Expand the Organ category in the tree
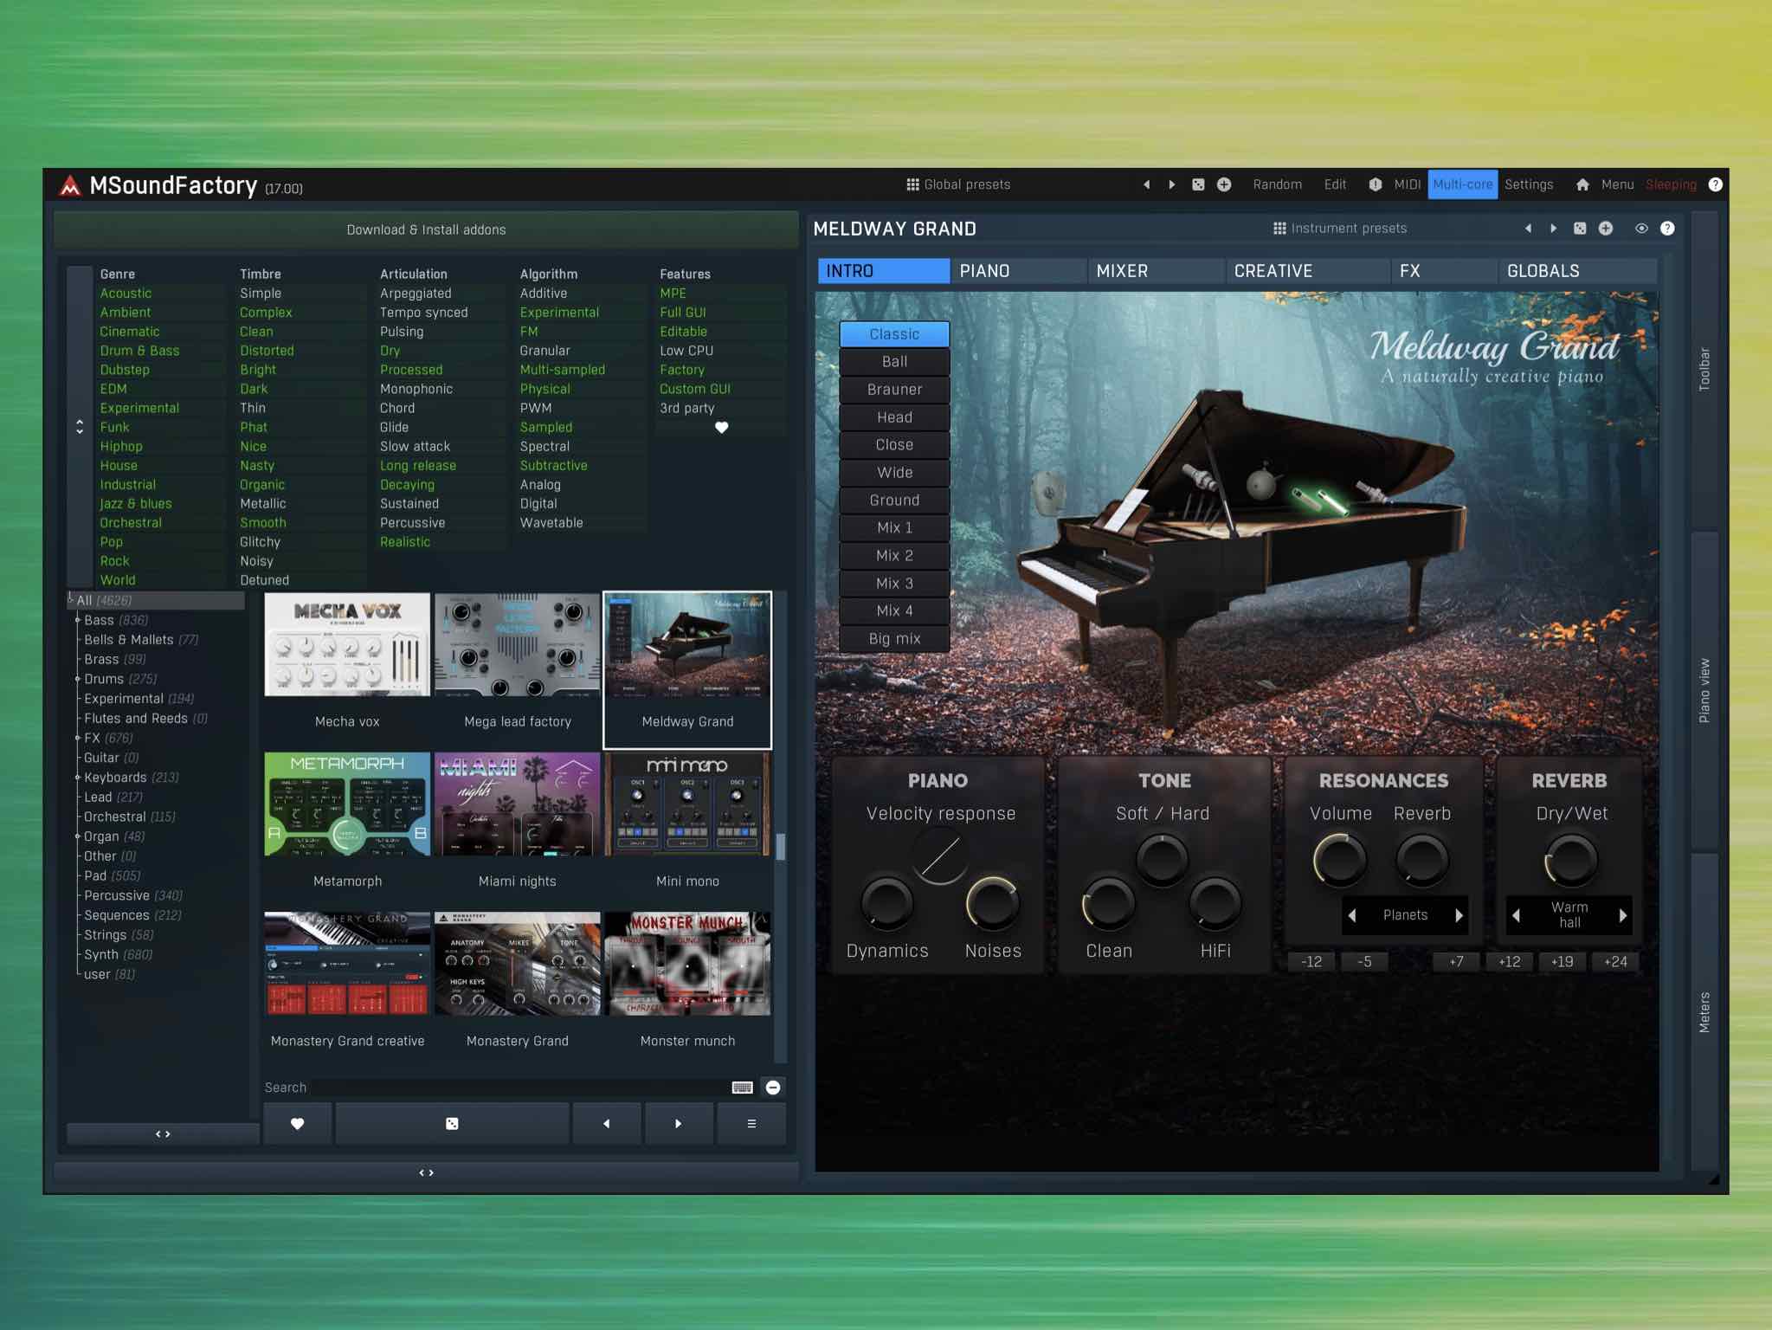The width and height of the screenshot is (1772, 1330). [x=77, y=836]
